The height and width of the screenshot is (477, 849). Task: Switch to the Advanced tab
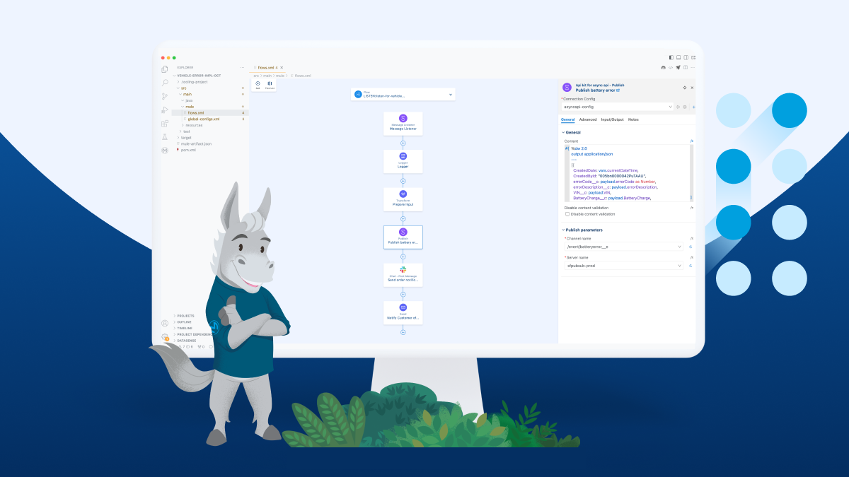[x=588, y=119]
